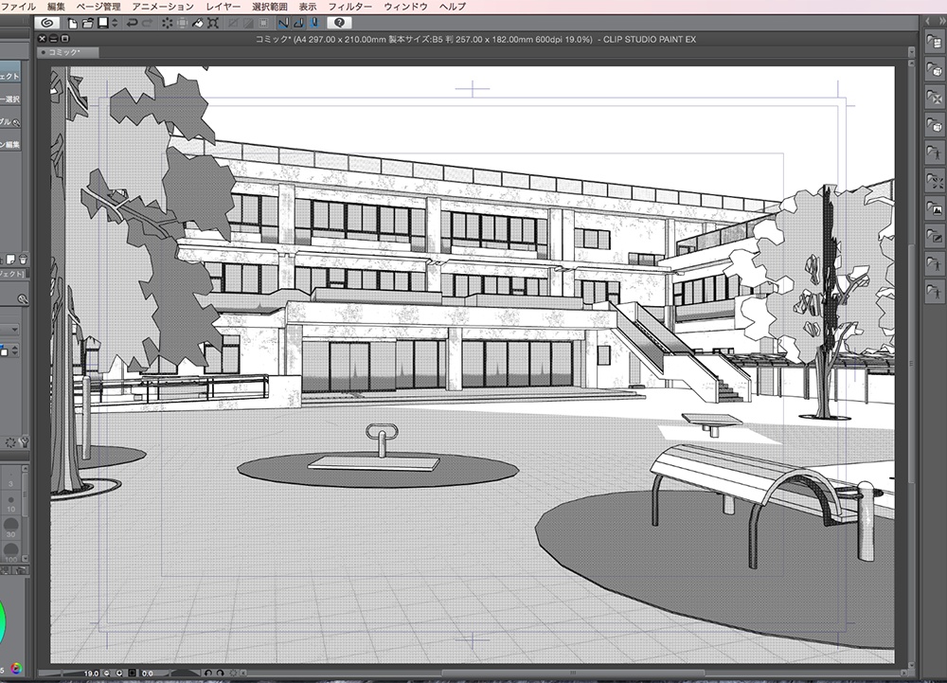
Task: Open the image material folder icon
Action: pos(935,209)
